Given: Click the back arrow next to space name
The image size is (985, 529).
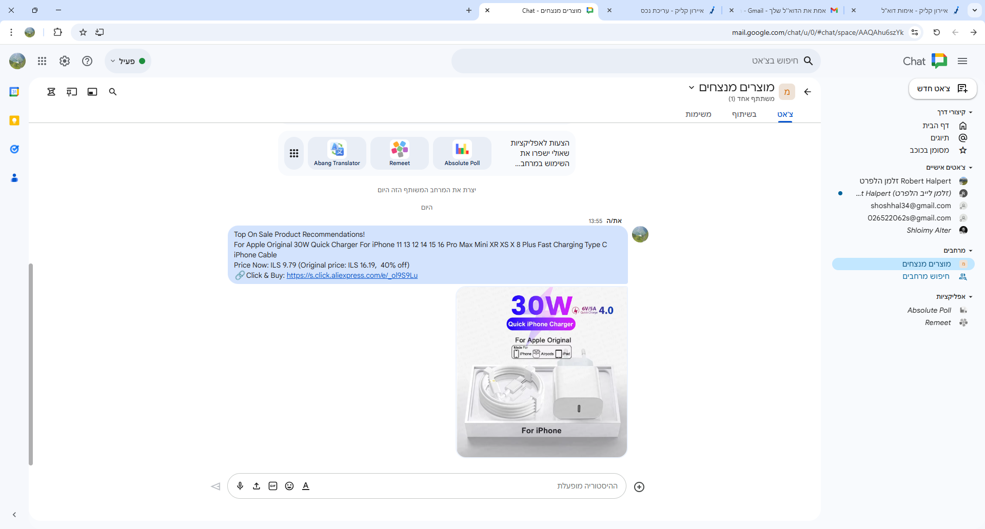Looking at the screenshot, I should pos(807,92).
